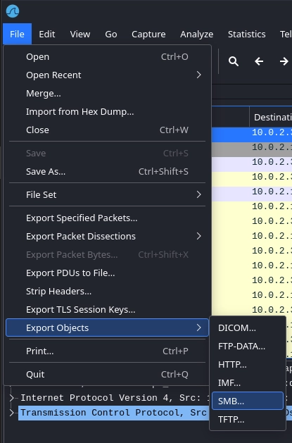
Task: Go back with the left arrow icon
Action: (259, 61)
